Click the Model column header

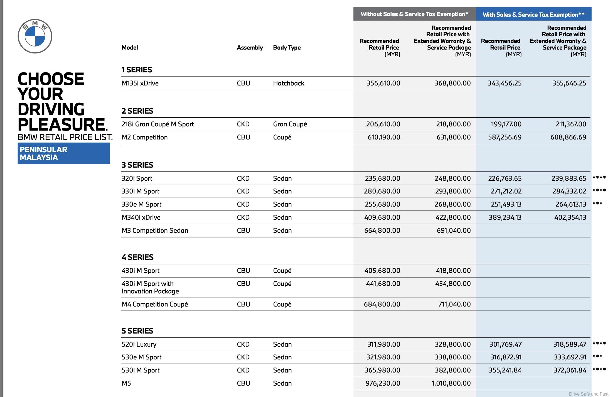[130, 48]
